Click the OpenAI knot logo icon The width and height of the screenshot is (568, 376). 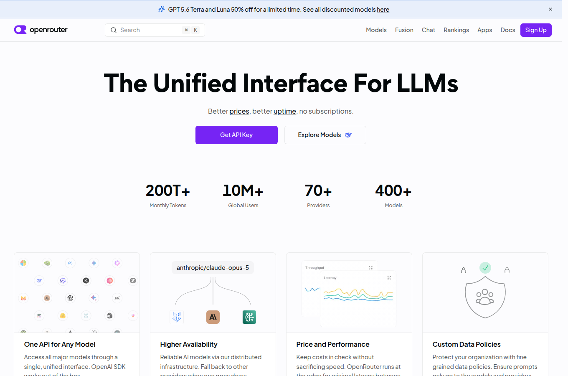pyautogui.click(x=70, y=298)
